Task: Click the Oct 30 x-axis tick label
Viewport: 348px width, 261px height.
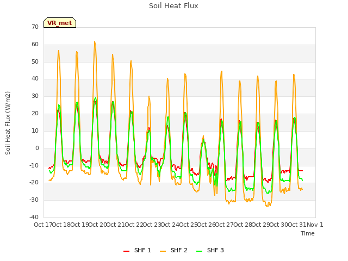Action: tap(278, 225)
